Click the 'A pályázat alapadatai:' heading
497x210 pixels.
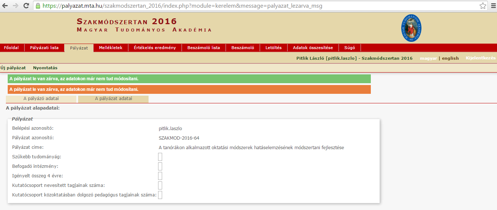click(x=33, y=108)
